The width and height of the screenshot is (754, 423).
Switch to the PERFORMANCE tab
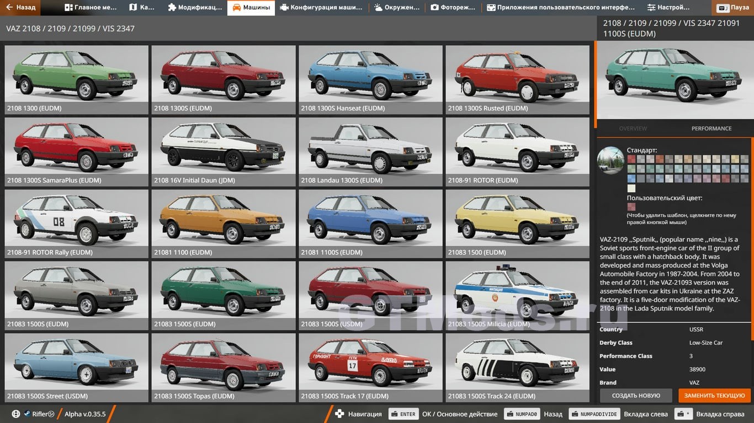711,128
